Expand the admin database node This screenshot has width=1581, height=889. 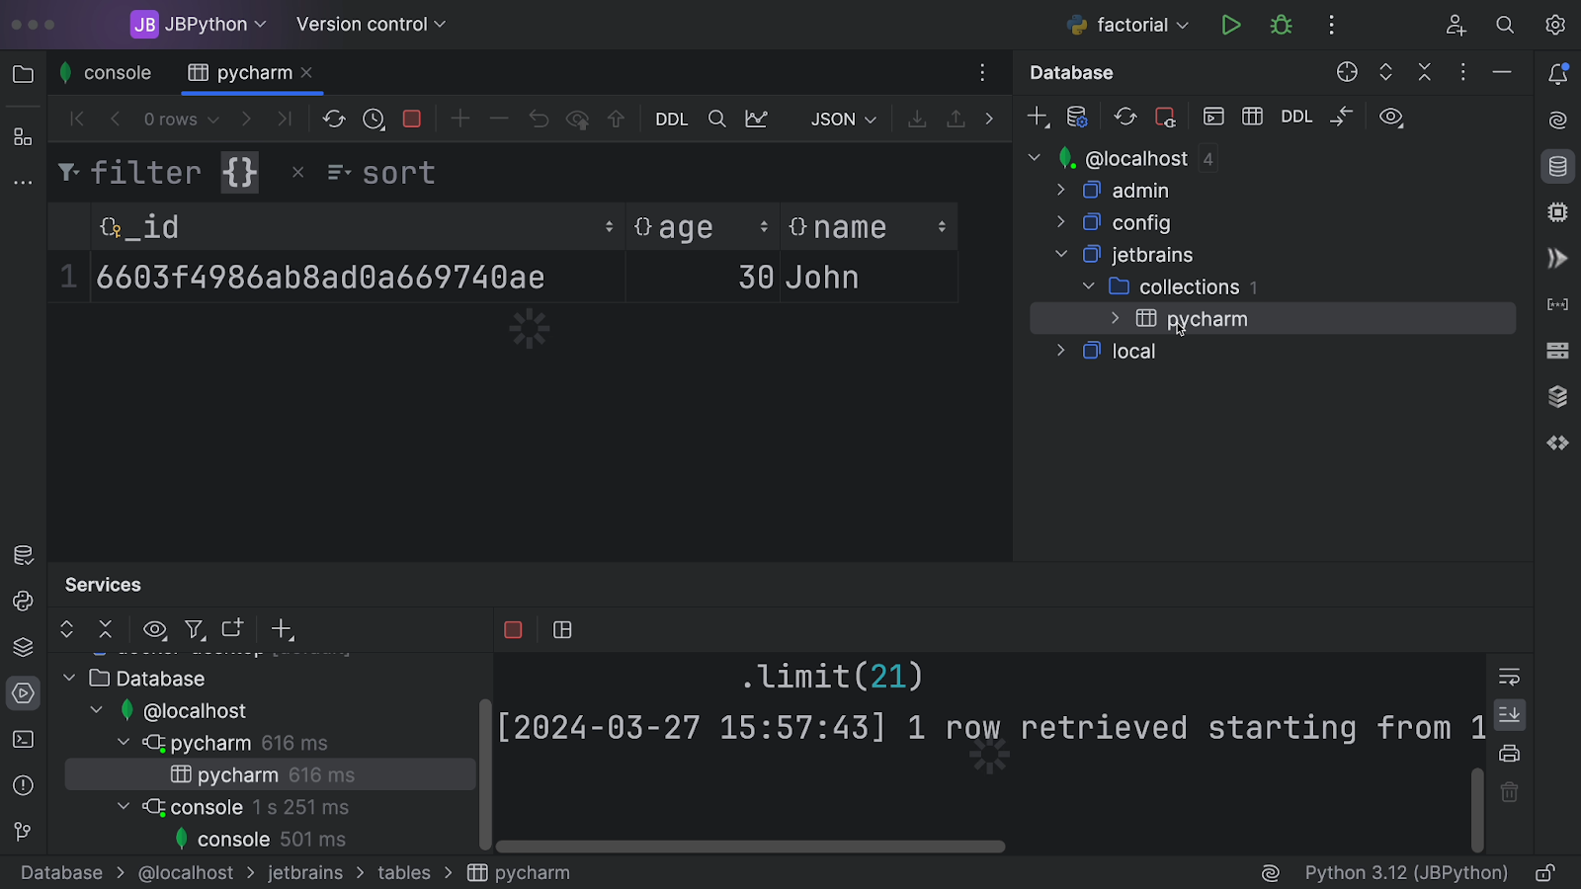(x=1061, y=190)
